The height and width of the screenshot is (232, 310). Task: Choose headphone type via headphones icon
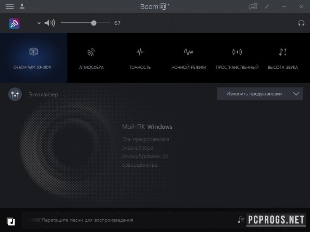[x=301, y=23]
